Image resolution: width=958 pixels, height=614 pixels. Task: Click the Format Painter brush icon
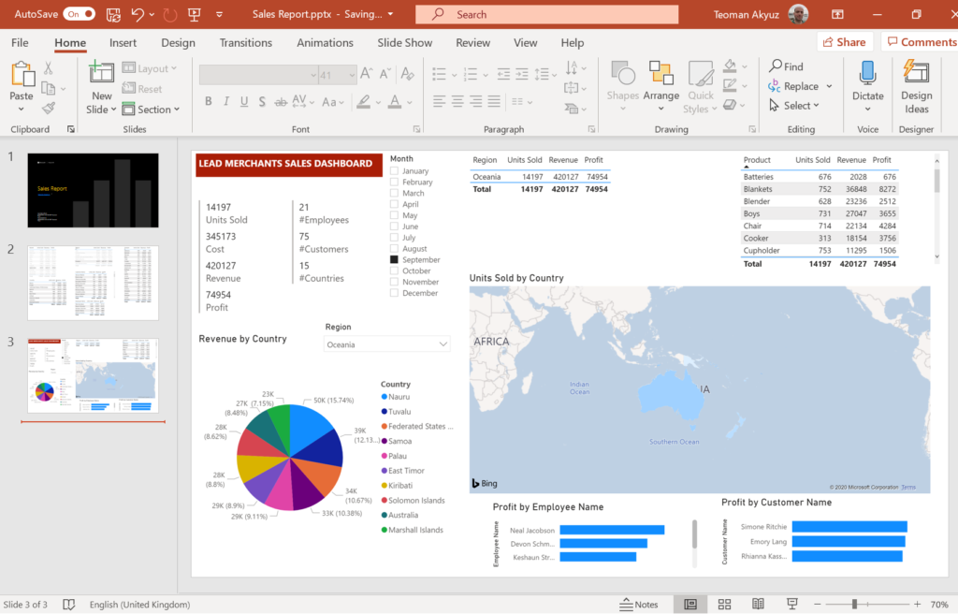pyautogui.click(x=48, y=108)
